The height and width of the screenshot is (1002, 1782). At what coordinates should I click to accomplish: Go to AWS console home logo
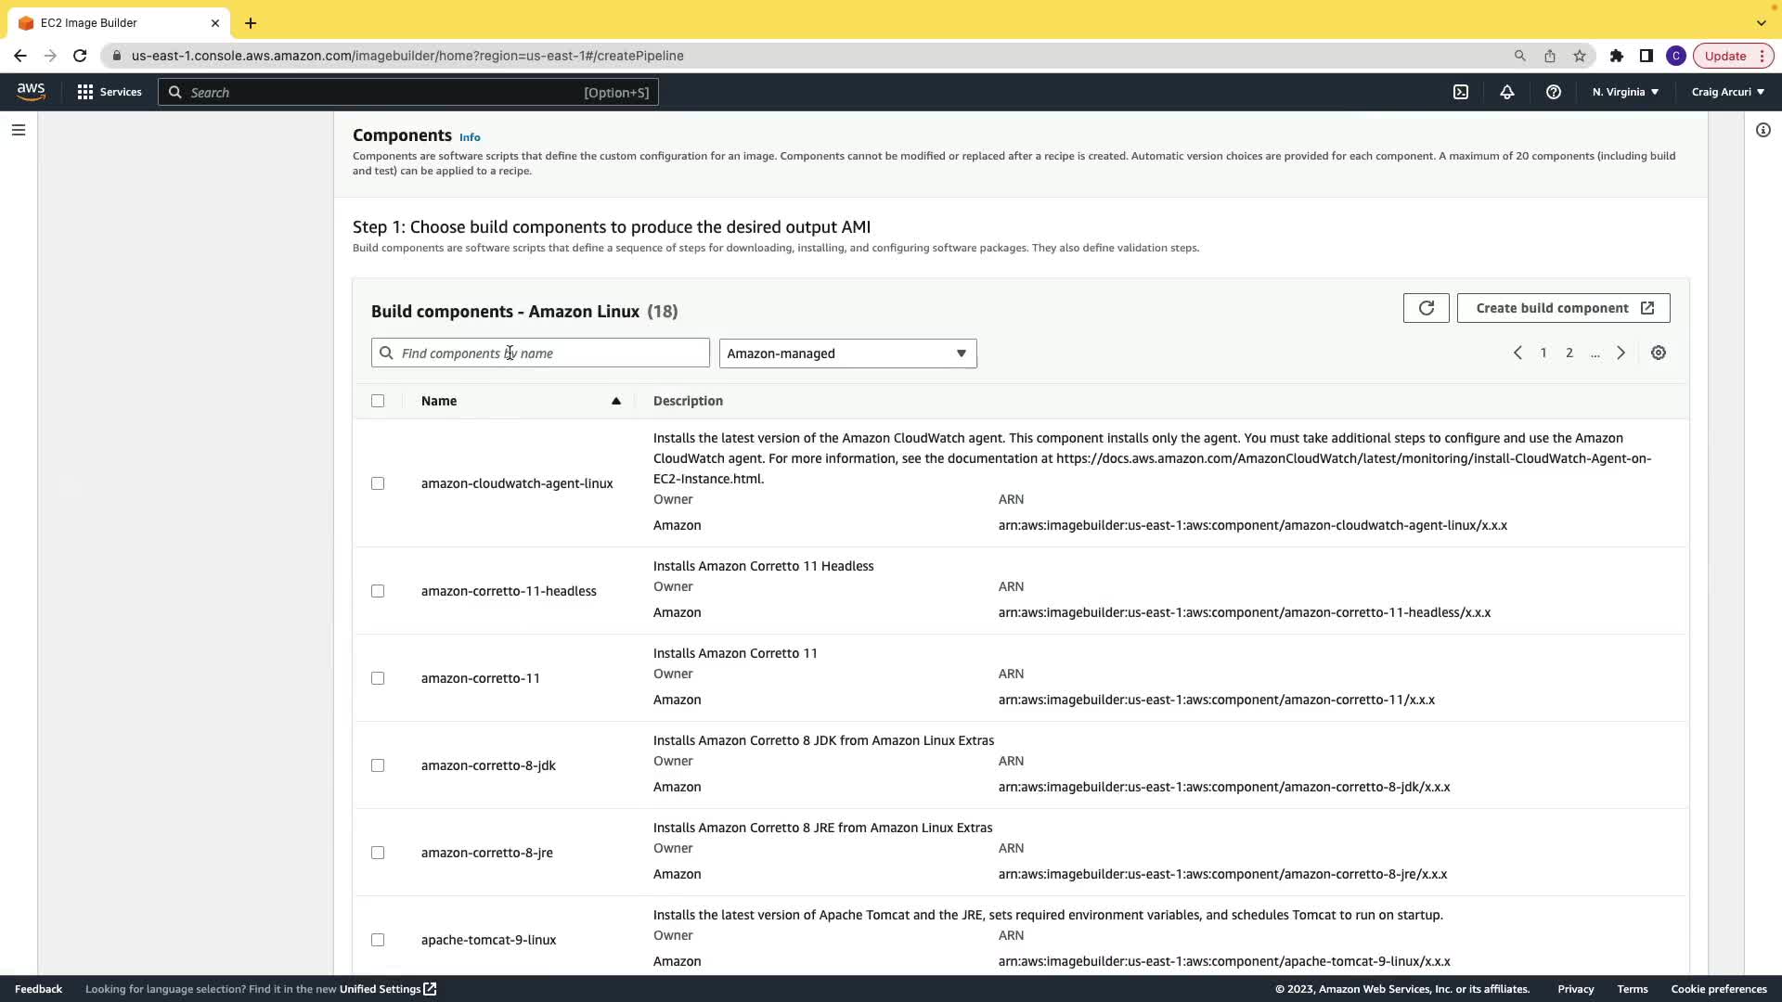pyautogui.click(x=31, y=91)
